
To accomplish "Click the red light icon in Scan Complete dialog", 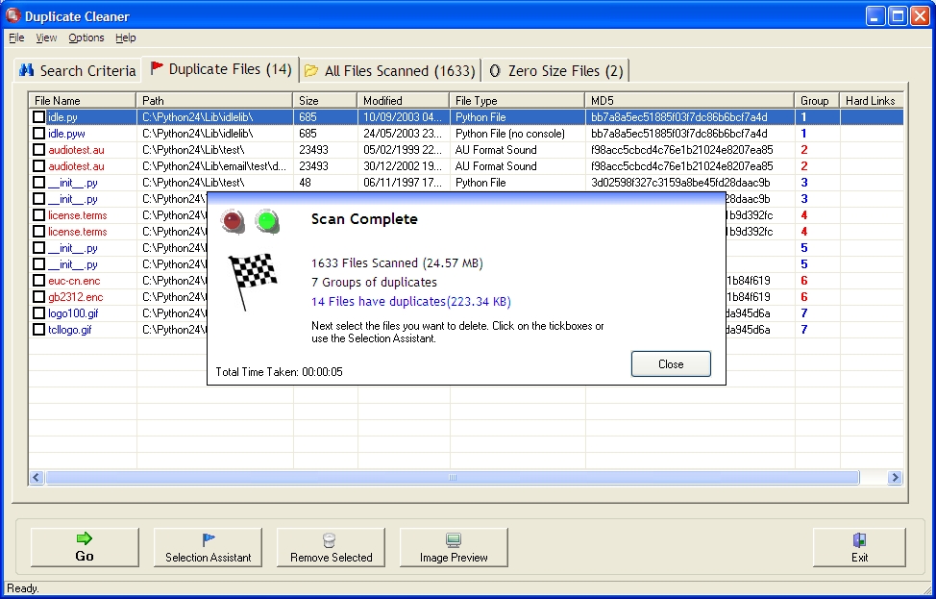I will [x=233, y=221].
